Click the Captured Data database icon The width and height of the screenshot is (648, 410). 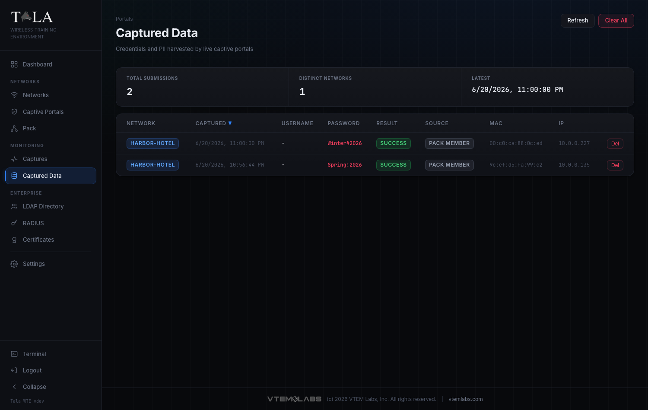pos(14,176)
